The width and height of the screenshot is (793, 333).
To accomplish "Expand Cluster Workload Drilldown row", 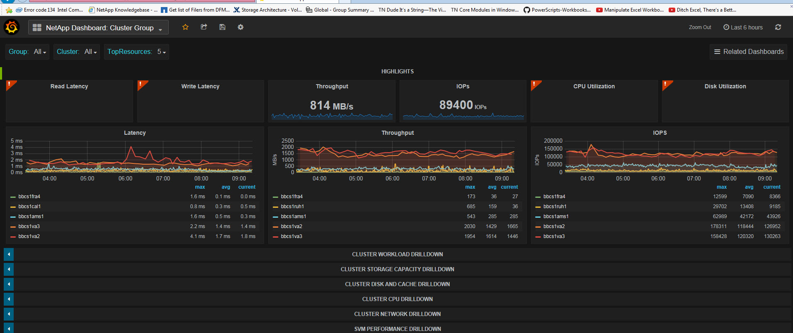I will [x=9, y=254].
